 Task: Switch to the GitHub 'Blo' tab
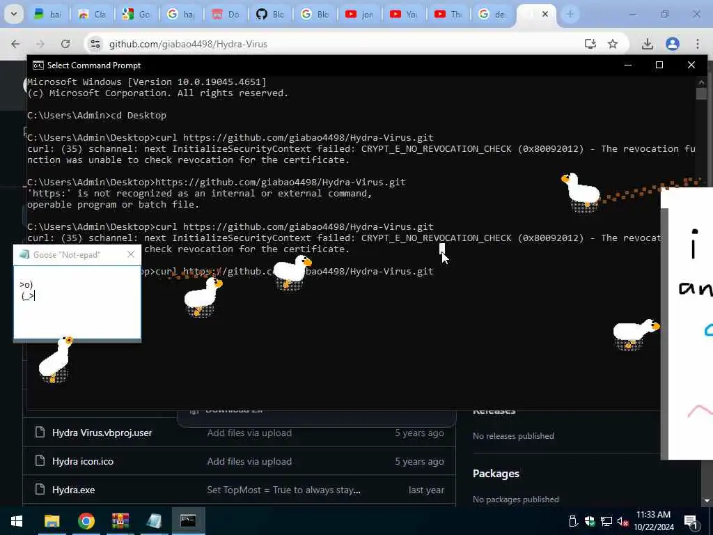(270, 15)
